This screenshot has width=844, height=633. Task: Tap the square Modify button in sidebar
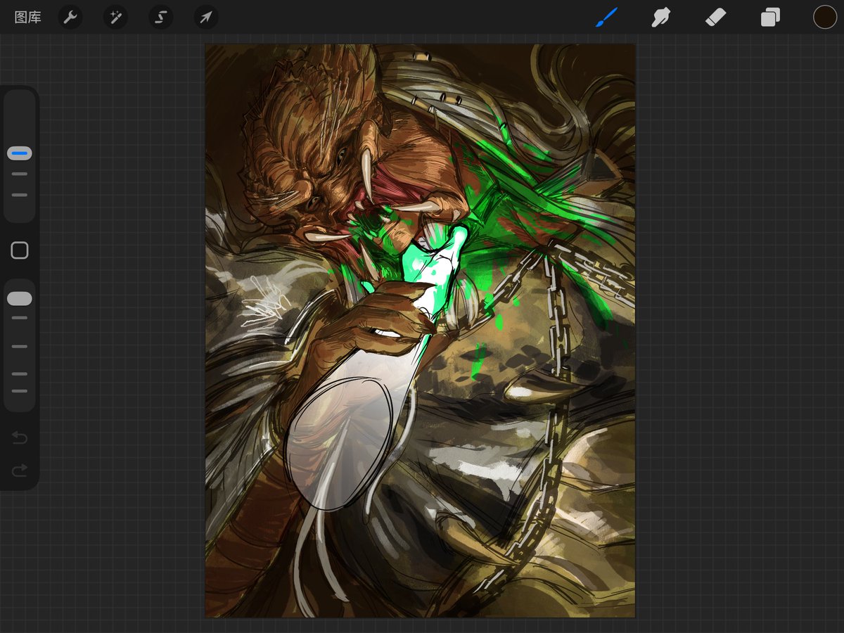pos(20,250)
